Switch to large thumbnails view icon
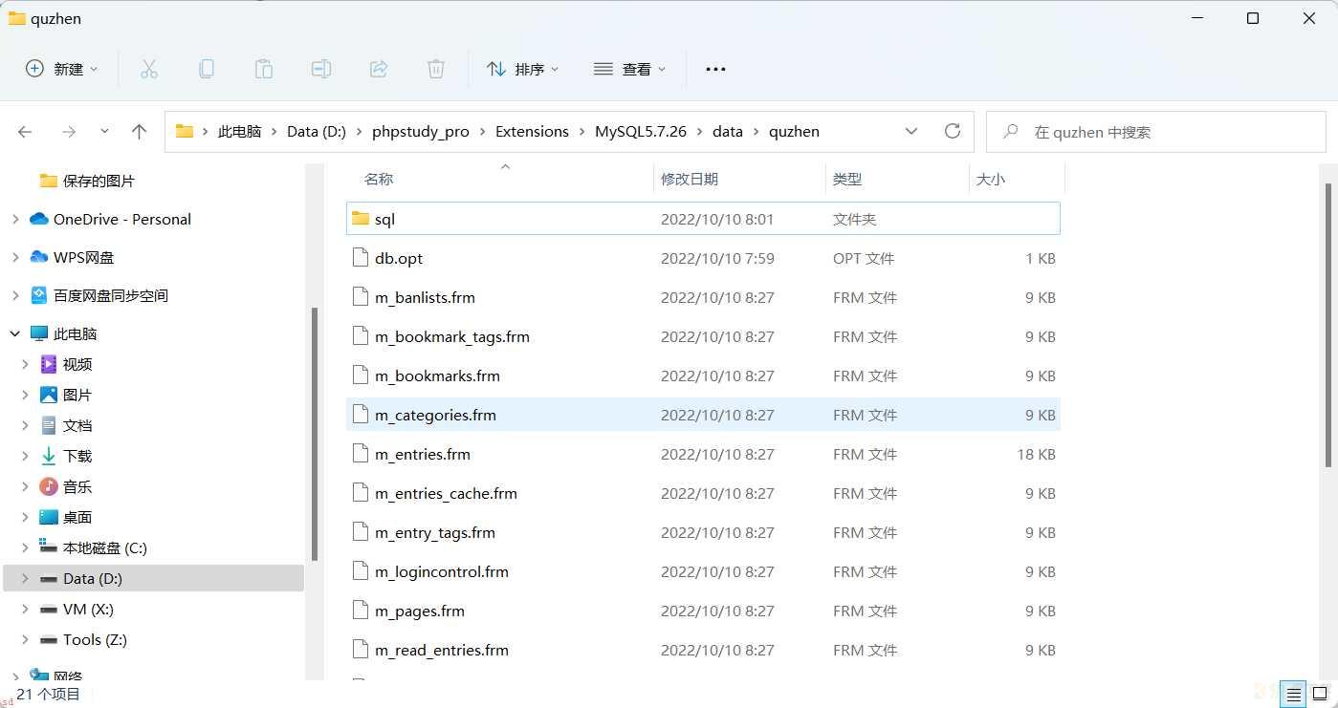Image resolution: width=1338 pixels, height=708 pixels. click(1320, 694)
